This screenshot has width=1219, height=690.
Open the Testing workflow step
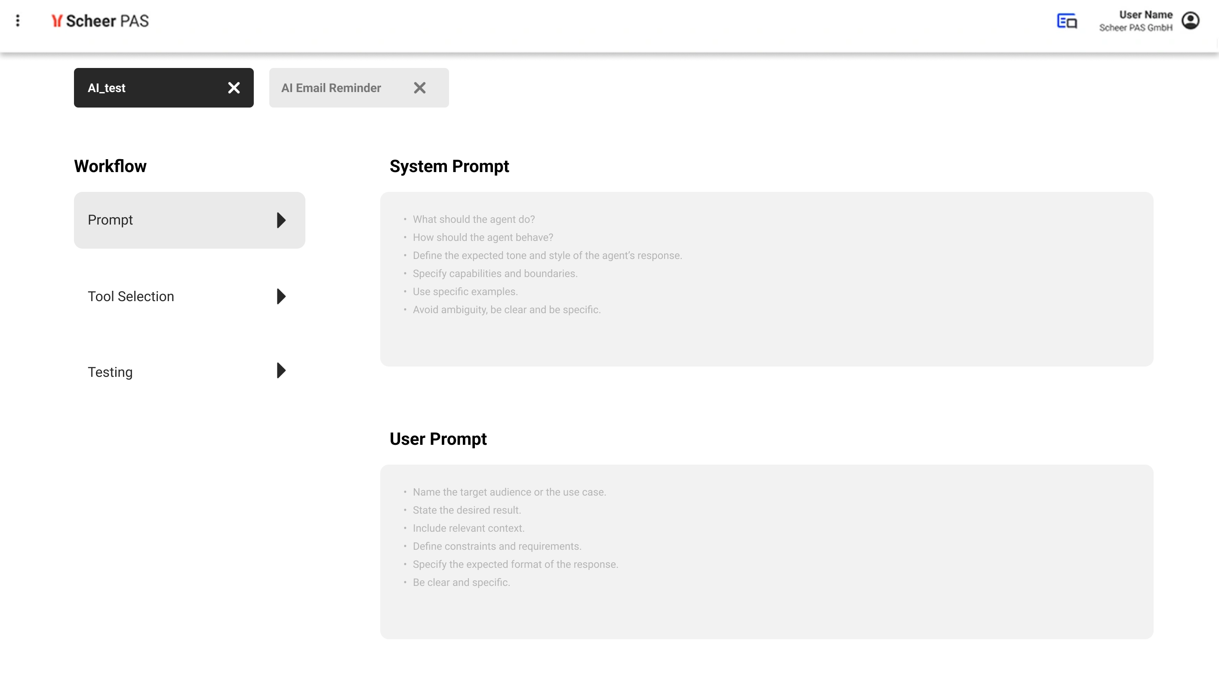click(110, 372)
